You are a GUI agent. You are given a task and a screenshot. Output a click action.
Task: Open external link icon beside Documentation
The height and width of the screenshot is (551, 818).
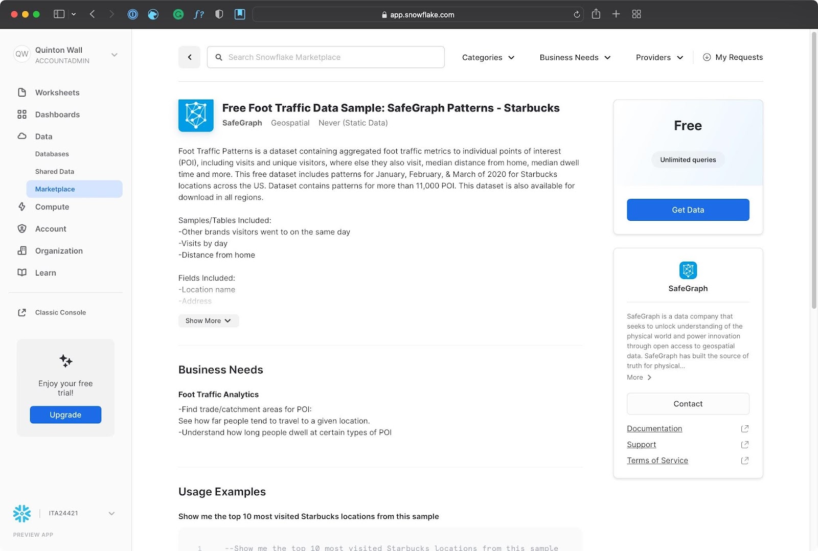point(744,429)
